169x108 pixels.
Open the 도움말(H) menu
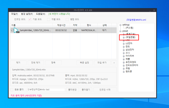click(41, 14)
